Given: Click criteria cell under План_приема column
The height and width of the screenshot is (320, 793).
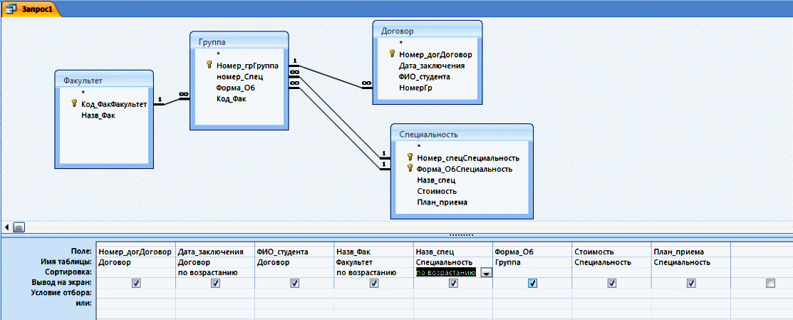Looking at the screenshot, I should (x=690, y=293).
